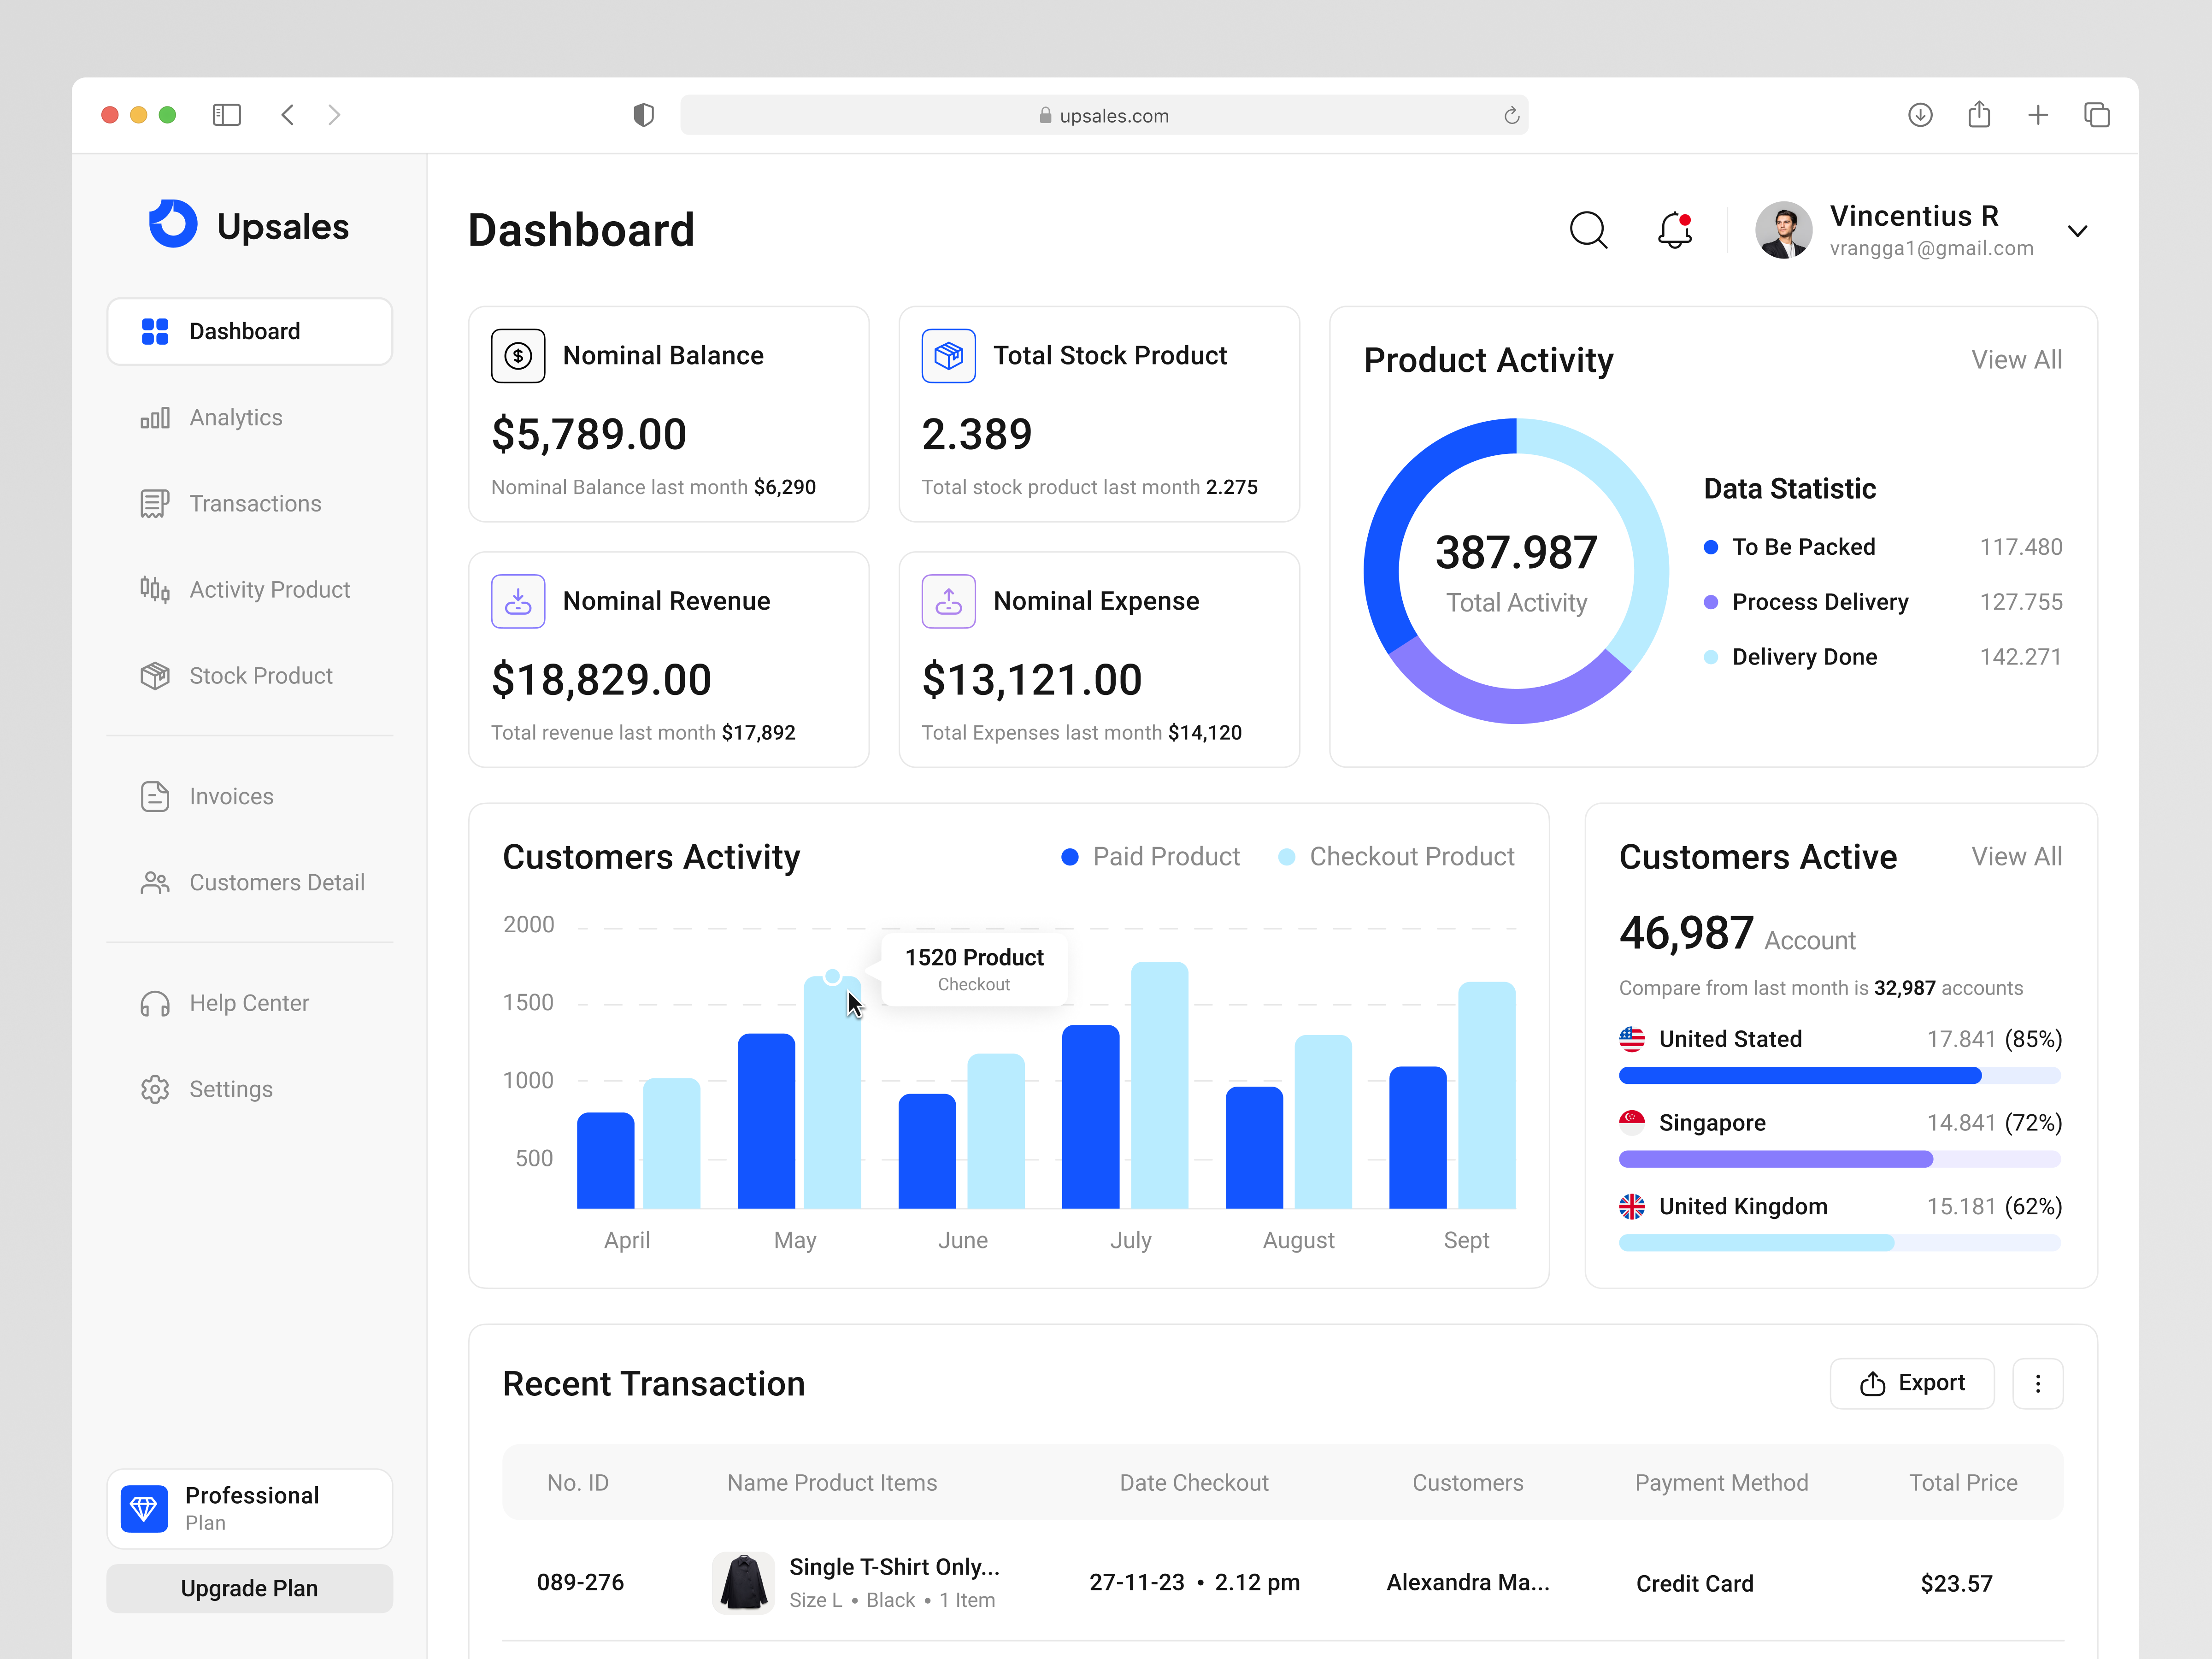This screenshot has width=2212, height=1659.
Task: Open the Invoices page
Action: pyautogui.click(x=231, y=796)
